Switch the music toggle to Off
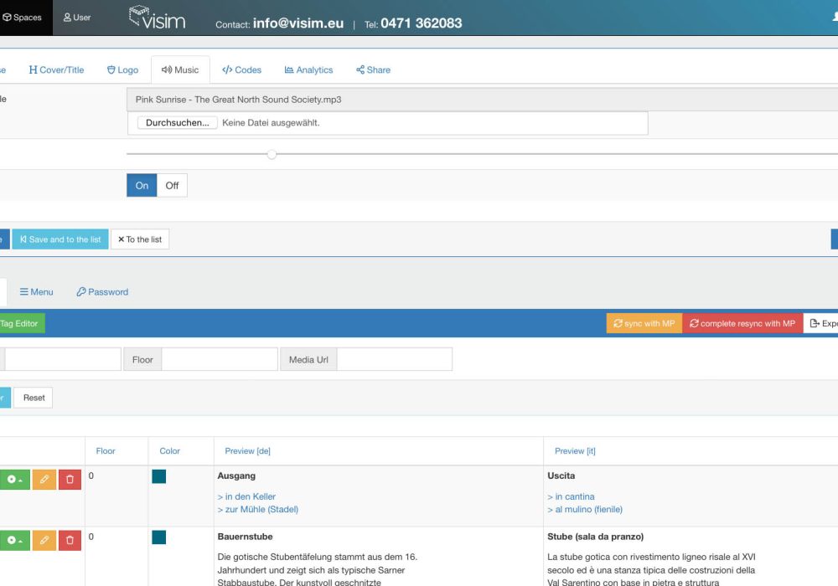This screenshot has width=838, height=586. coord(172,185)
